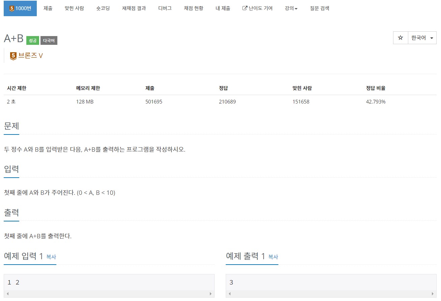This screenshot has width=441, height=301.
Task: Open the 내 제출 tab
Action: [223, 8]
